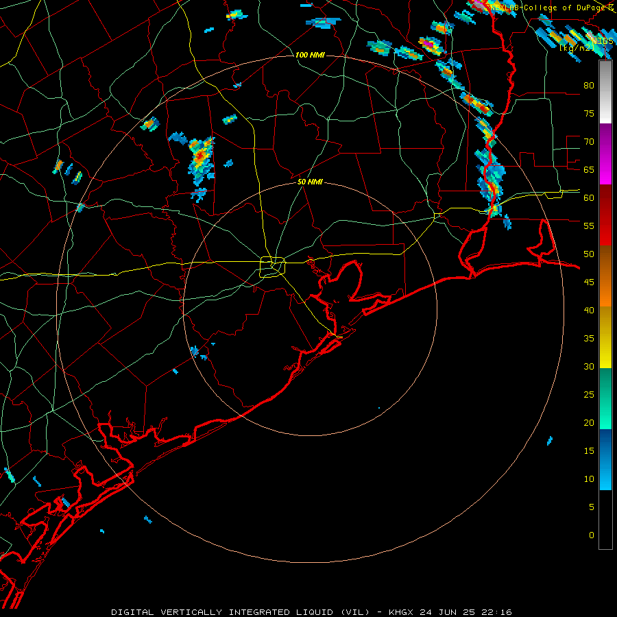Click the purple-magenta 65–70 segment of the VIL scale

click(x=605, y=154)
